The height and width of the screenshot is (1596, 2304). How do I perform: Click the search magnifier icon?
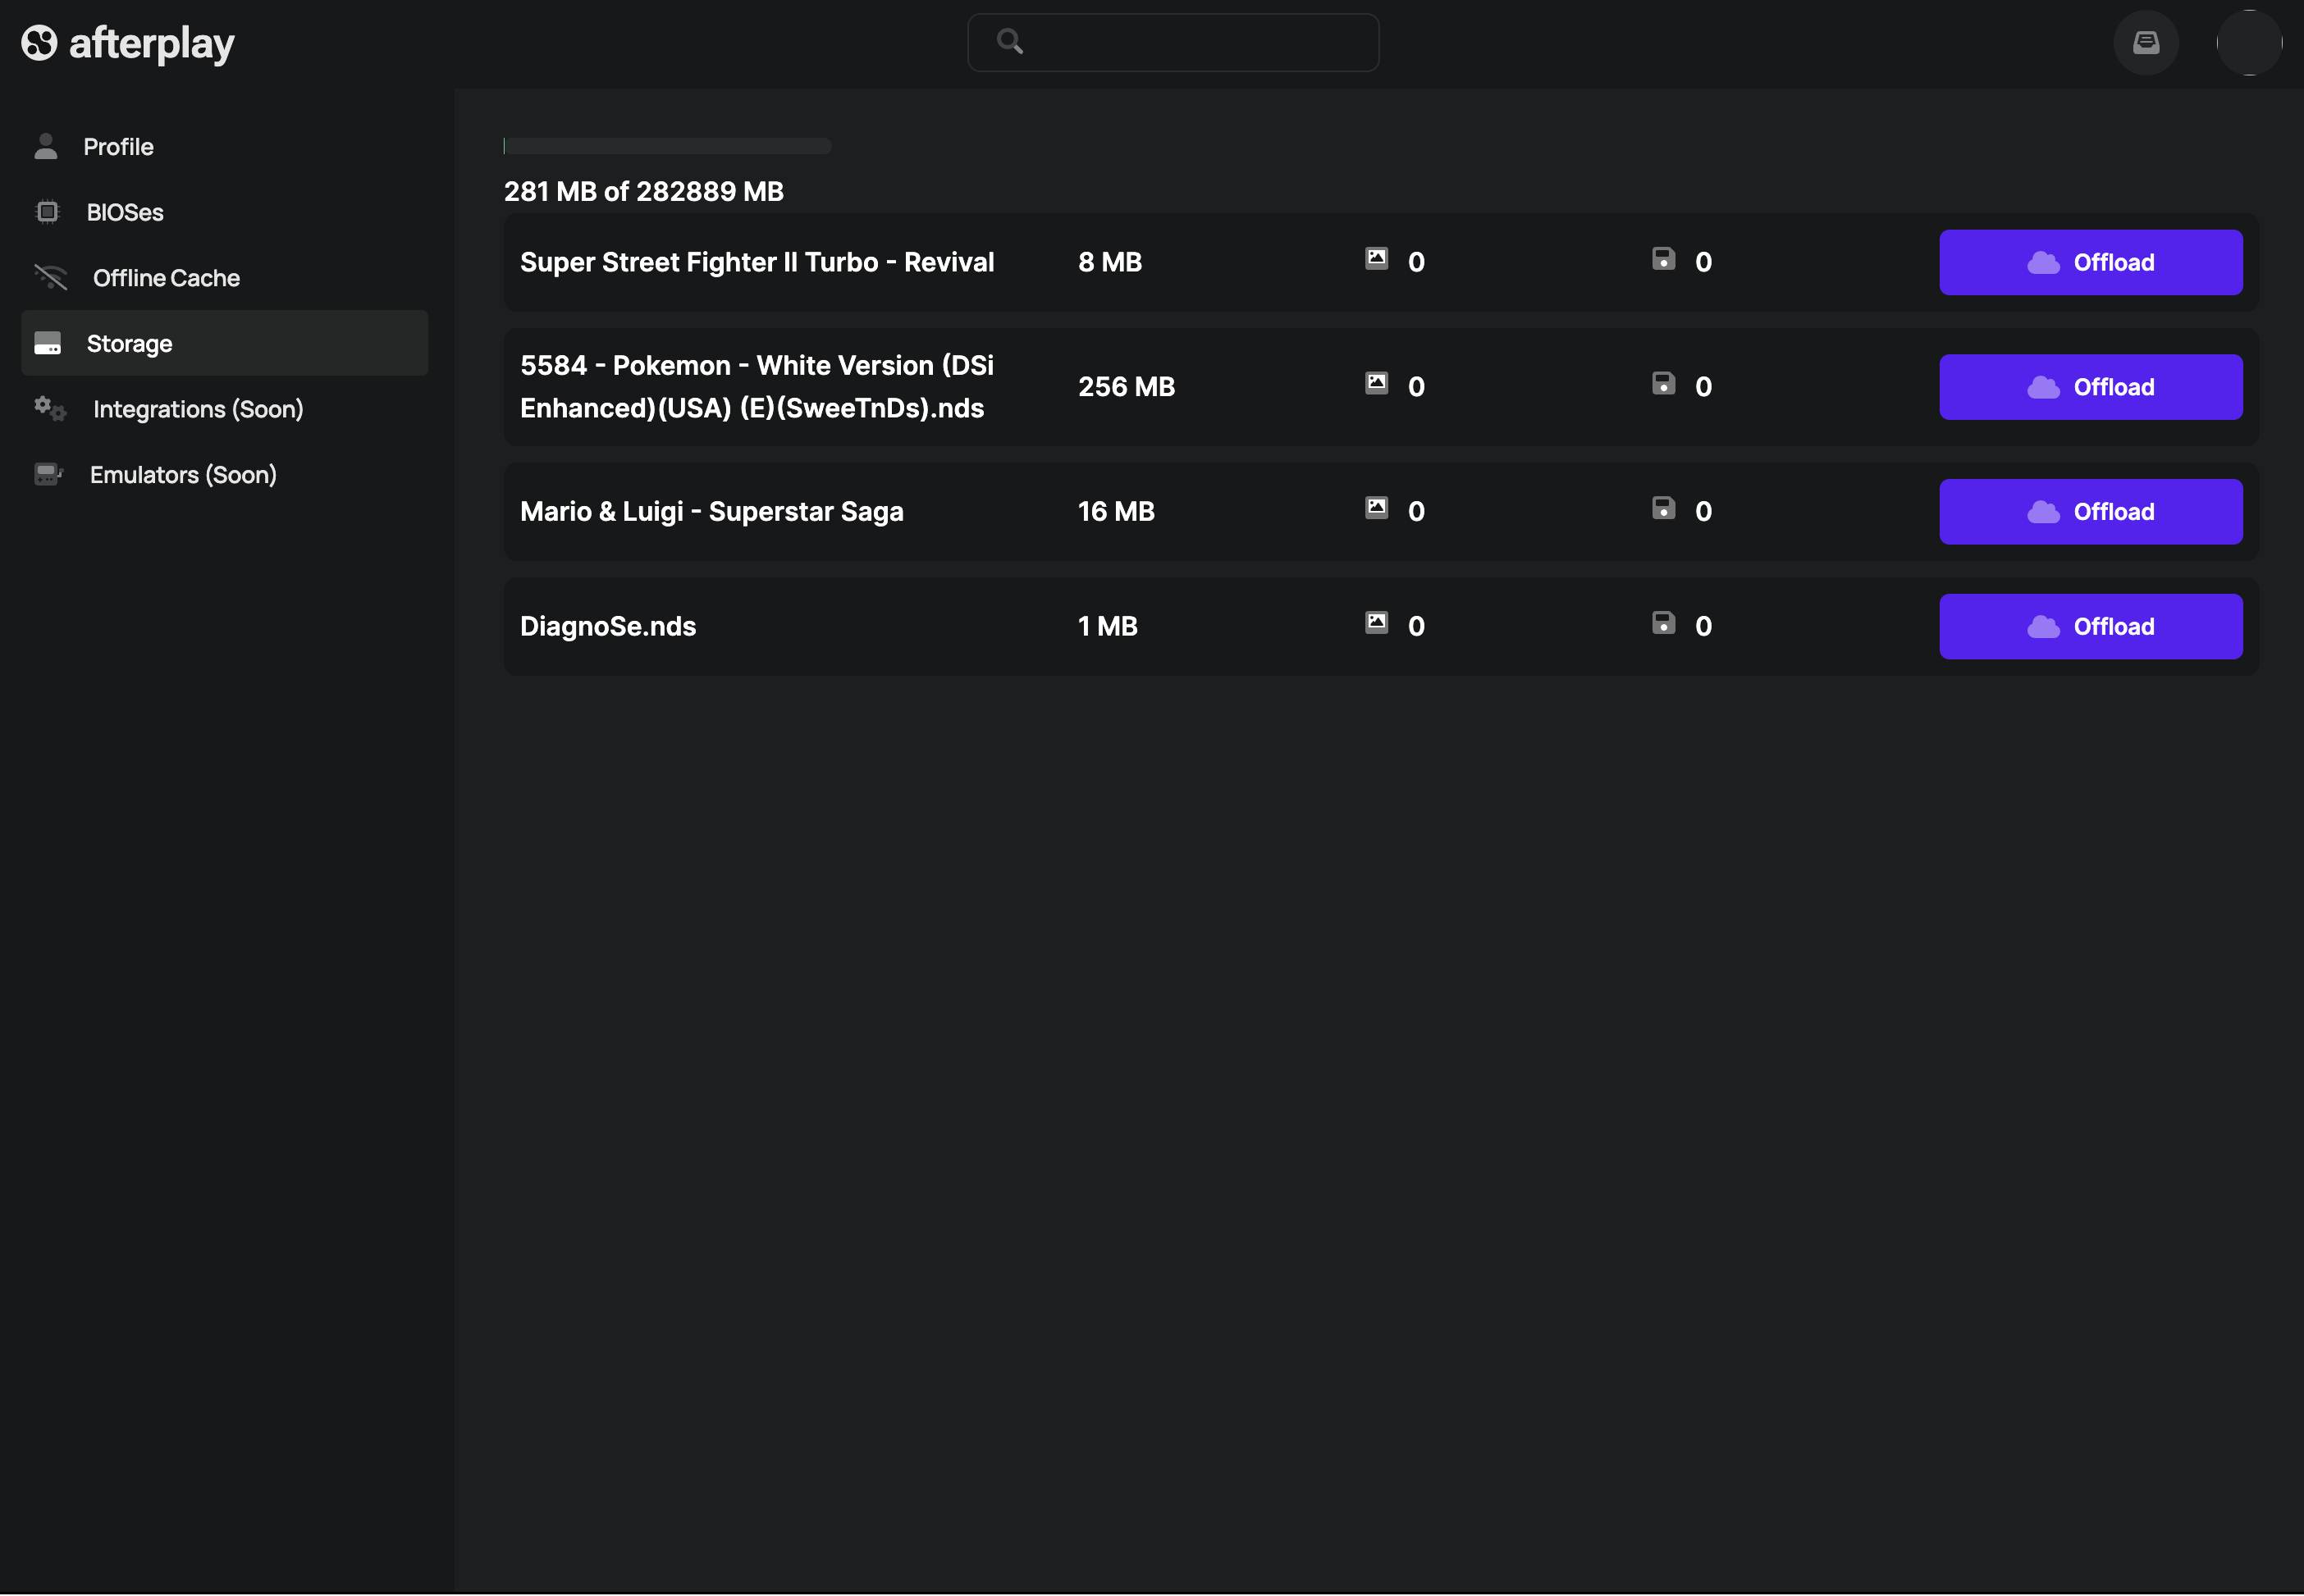point(1009,42)
